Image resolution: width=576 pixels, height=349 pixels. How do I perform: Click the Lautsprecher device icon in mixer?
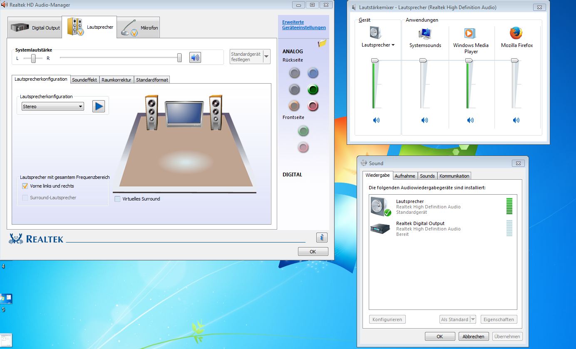point(375,33)
